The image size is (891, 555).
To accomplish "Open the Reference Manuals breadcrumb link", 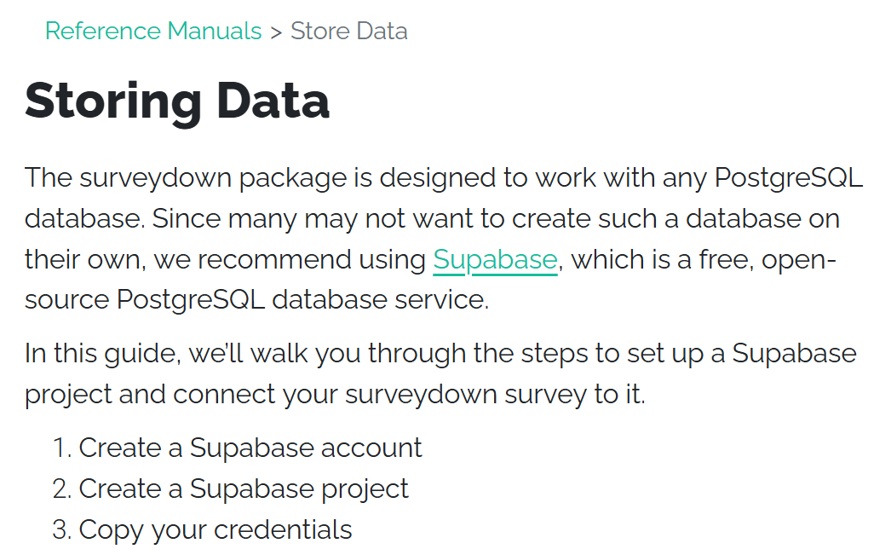I will [x=153, y=32].
